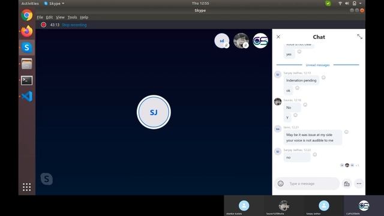React to the 'ok' message
This screenshot has height=216, width=384.
[297, 88]
